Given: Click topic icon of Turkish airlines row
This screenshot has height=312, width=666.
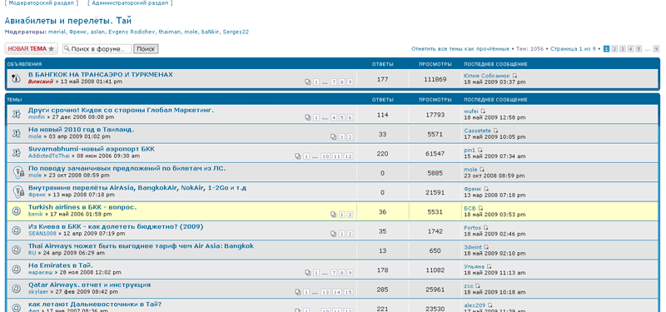Looking at the screenshot, I should [16, 211].
